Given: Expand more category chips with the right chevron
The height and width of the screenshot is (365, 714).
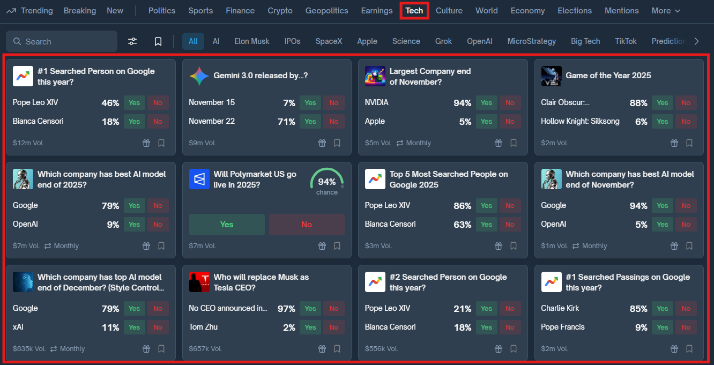Looking at the screenshot, I should tap(696, 41).
